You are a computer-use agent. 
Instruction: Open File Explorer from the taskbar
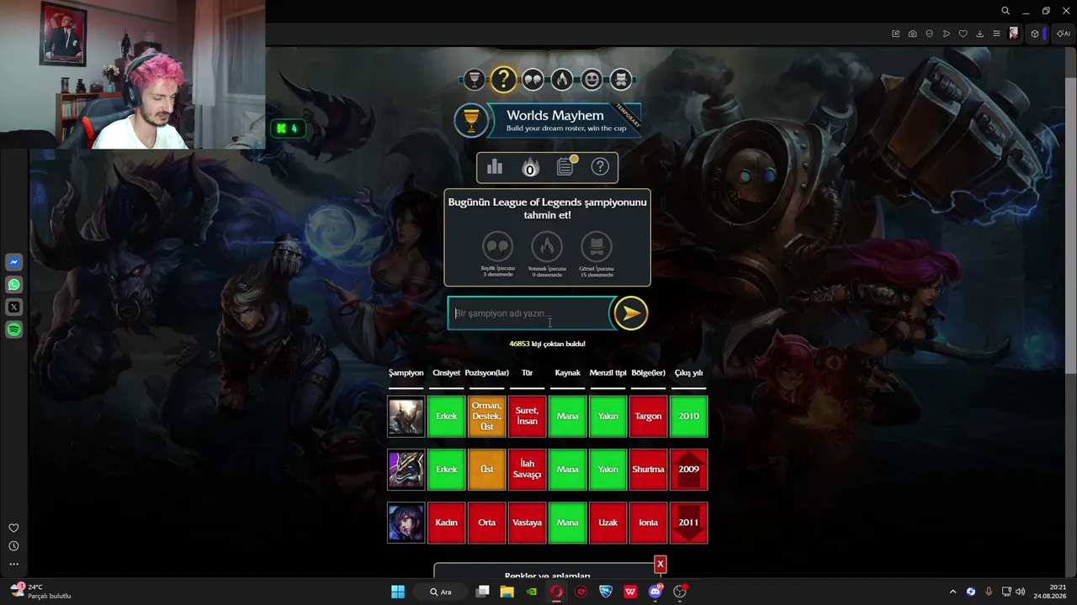point(507,592)
